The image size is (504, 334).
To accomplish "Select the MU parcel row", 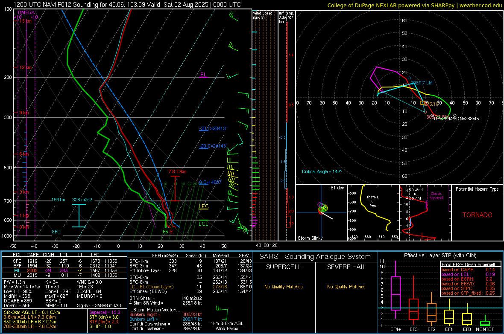I will (x=64, y=275).
